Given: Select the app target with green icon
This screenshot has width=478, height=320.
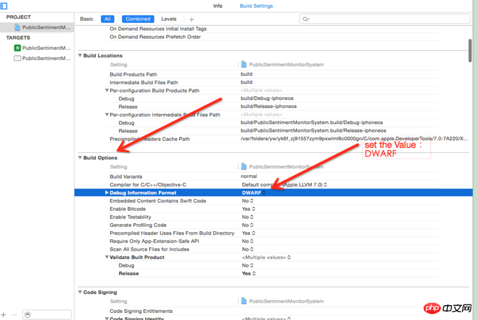Looking at the screenshot, I should pyautogui.click(x=17, y=48).
